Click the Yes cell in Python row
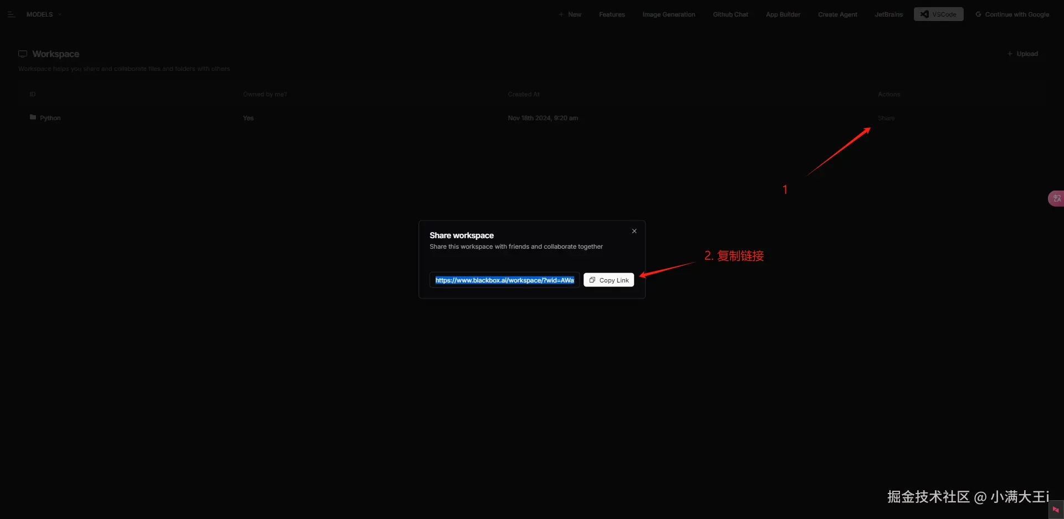 [248, 118]
